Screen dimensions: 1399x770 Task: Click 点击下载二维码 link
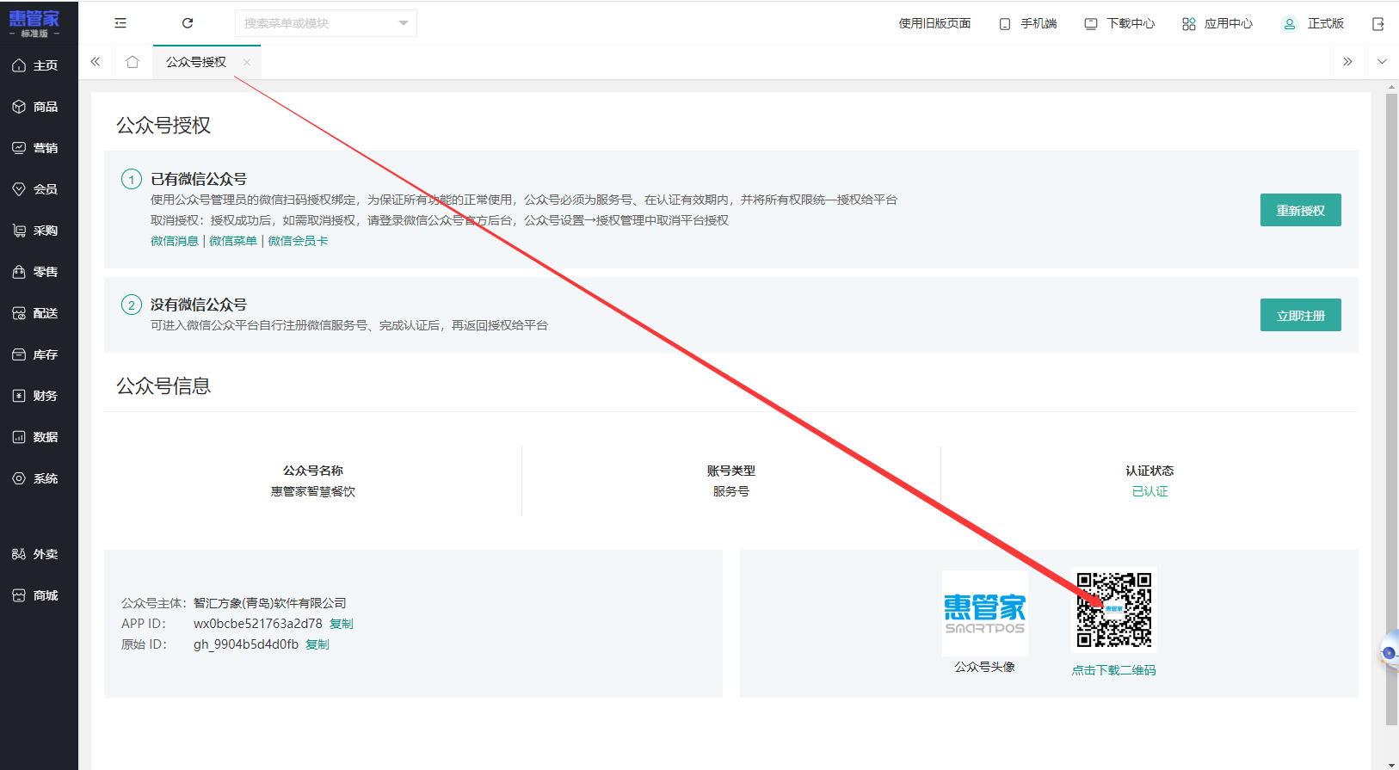[1113, 670]
